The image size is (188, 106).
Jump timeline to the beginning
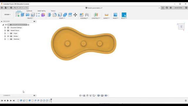[2, 101]
